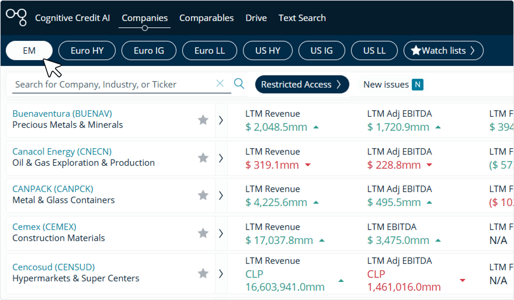The image size is (514, 300).
Task: Click Cemex EBITDA $ 3,475.0mm
Action: coord(398,240)
